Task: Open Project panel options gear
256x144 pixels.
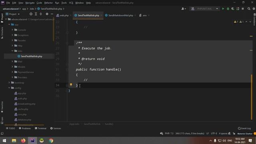Action: (47, 14)
